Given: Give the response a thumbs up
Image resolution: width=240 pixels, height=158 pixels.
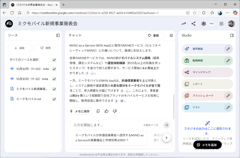Looking at the screenshot, I should (106, 111).
